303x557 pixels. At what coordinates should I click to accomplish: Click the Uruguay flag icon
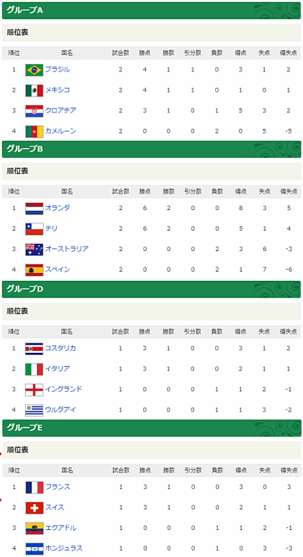pos(34,410)
